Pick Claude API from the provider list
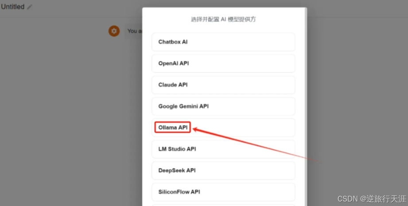Image resolution: width=408 pixels, height=206 pixels. (223, 85)
